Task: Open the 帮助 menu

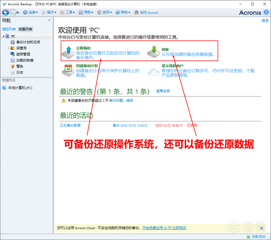Action: click(x=123, y=12)
